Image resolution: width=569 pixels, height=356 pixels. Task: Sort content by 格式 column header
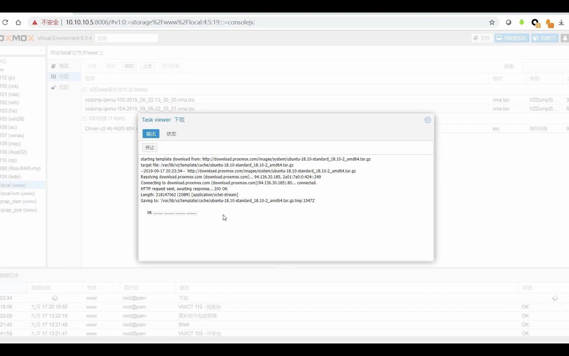[x=507, y=78]
